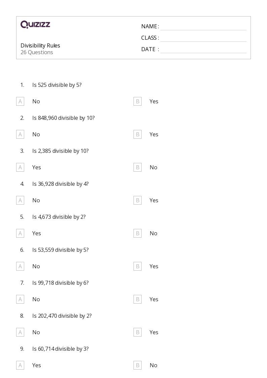Choose box B Yes for 99,718 question
267x378 pixels.
138,300
